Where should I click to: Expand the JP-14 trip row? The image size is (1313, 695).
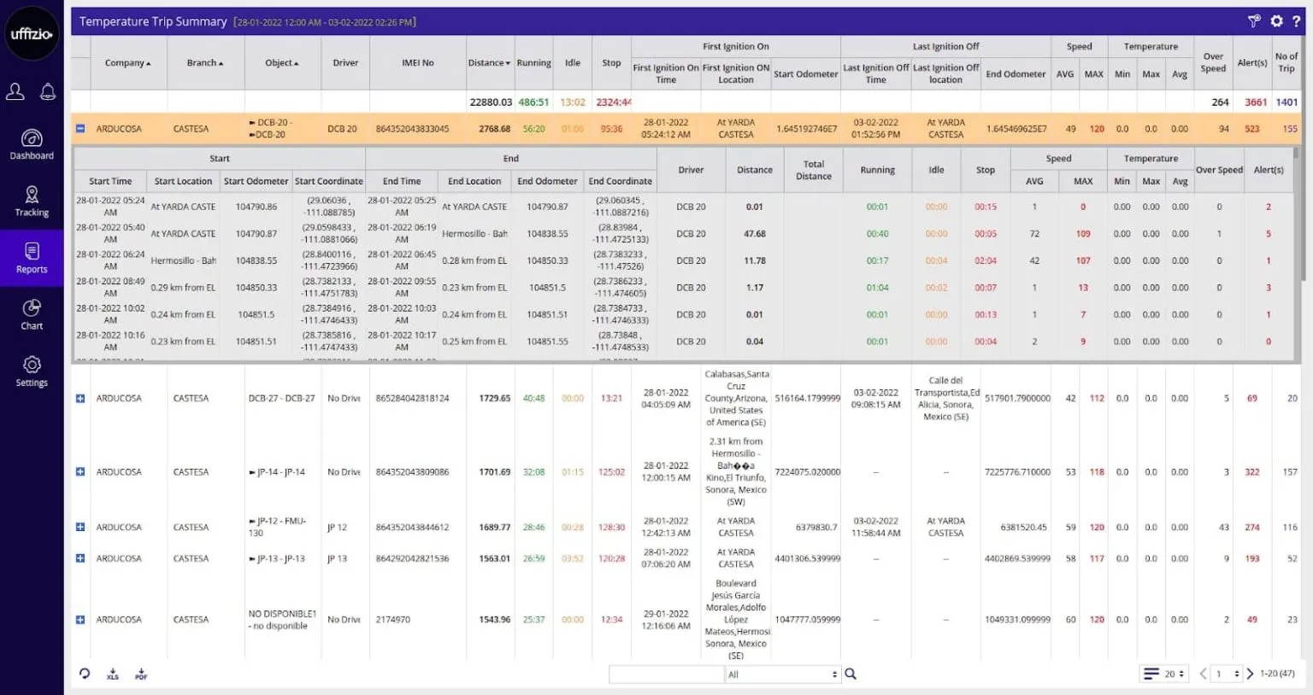click(80, 472)
